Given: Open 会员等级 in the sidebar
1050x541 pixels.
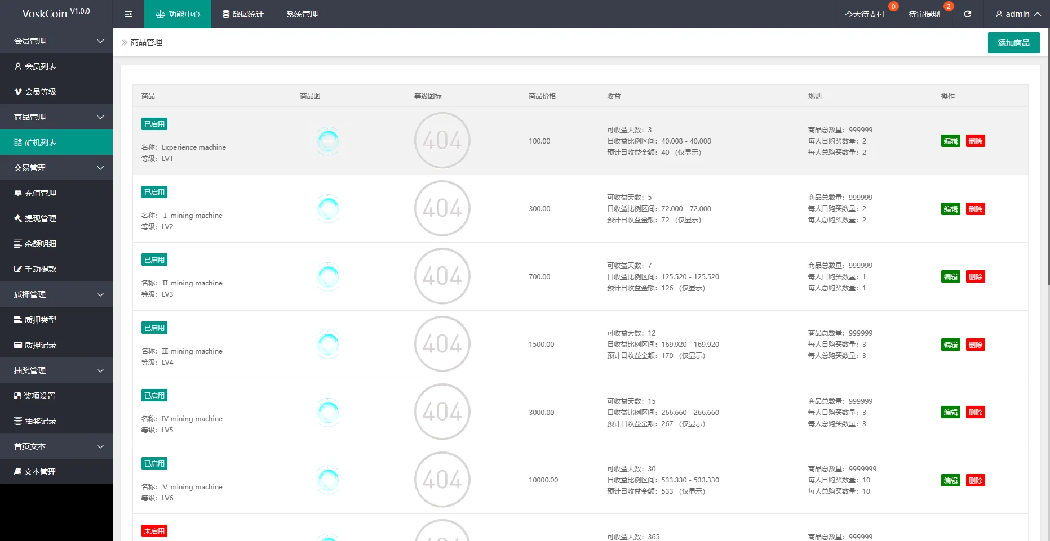Looking at the screenshot, I should pyautogui.click(x=41, y=92).
